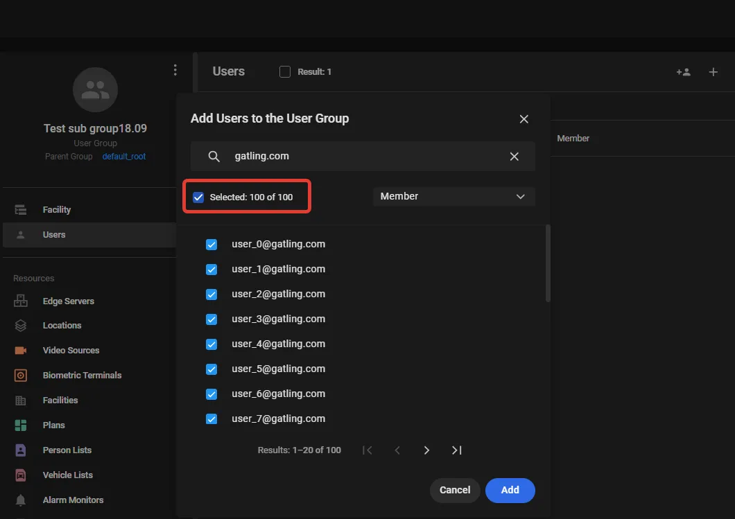Select Users in the sidebar
Image resolution: width=735 pixels, height=519 pixels.
(89, 235)
